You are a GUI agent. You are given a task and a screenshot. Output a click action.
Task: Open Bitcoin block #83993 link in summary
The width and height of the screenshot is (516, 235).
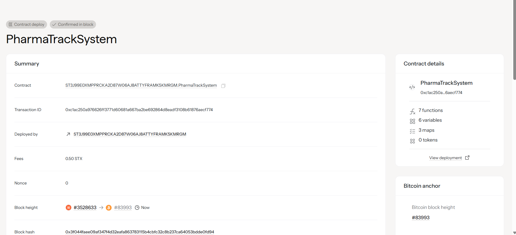pos(123,208)
